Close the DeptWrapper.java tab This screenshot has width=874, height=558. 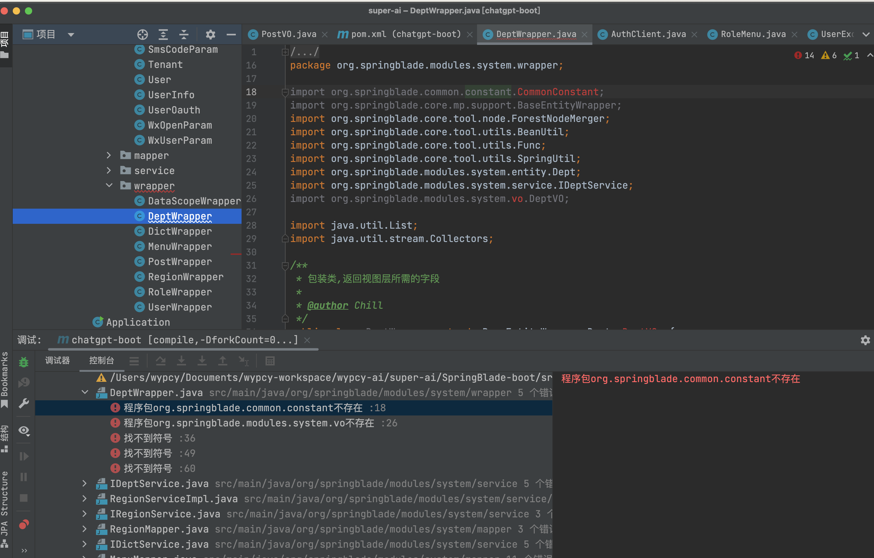coord(584,35)
